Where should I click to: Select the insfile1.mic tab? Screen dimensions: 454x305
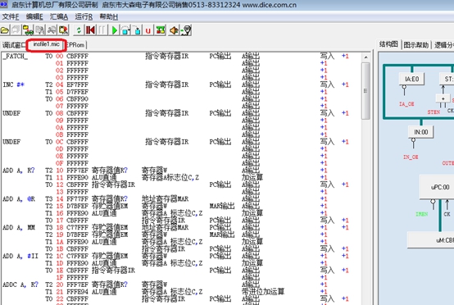pos(47,44)
